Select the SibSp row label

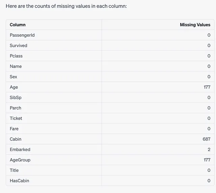(x=16, y=98)
